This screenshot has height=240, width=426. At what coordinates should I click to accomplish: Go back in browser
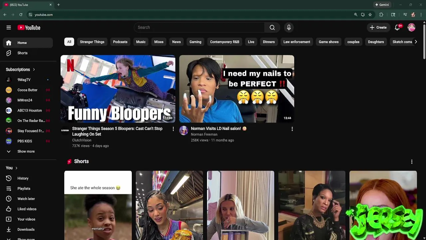coord(5,15)
